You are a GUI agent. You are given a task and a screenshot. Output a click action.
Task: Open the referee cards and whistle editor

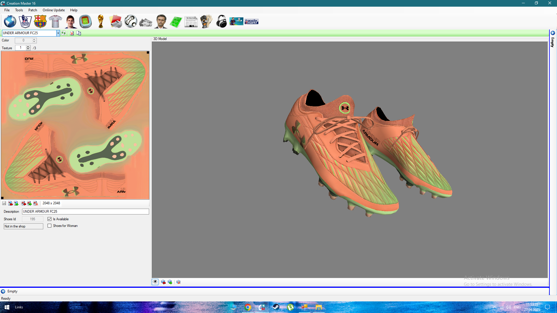pos(116,21)
